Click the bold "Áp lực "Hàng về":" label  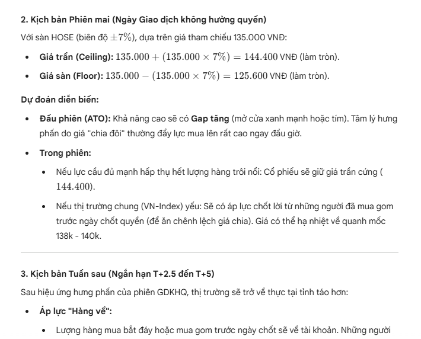click(x=72, y=311)
